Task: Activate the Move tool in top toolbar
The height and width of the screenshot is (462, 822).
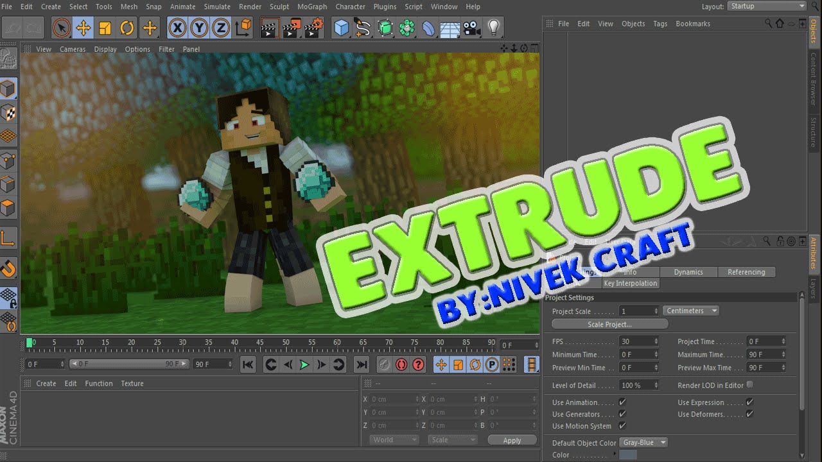Action: pyautogui.click(x=83, y=28)
